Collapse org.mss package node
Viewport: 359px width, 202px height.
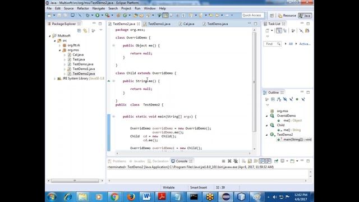tap(60, 50)
